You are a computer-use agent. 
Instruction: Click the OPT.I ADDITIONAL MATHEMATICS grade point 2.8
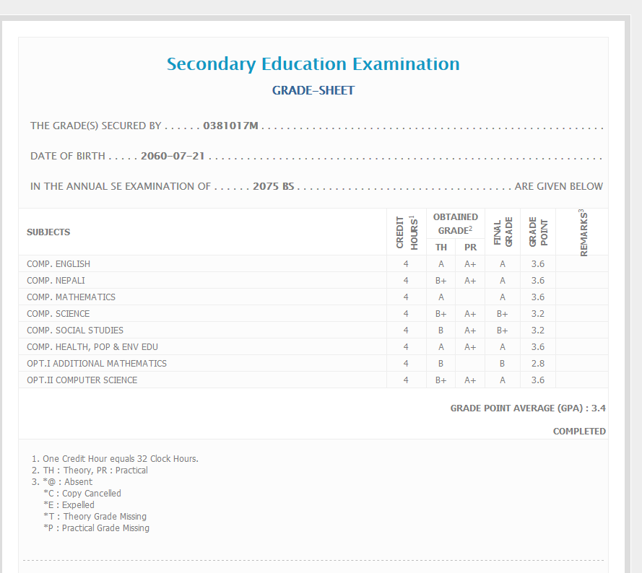pos(537,364)
